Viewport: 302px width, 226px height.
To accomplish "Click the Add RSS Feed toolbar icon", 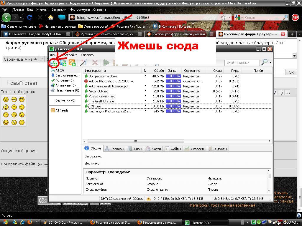I will coord(72,63).
